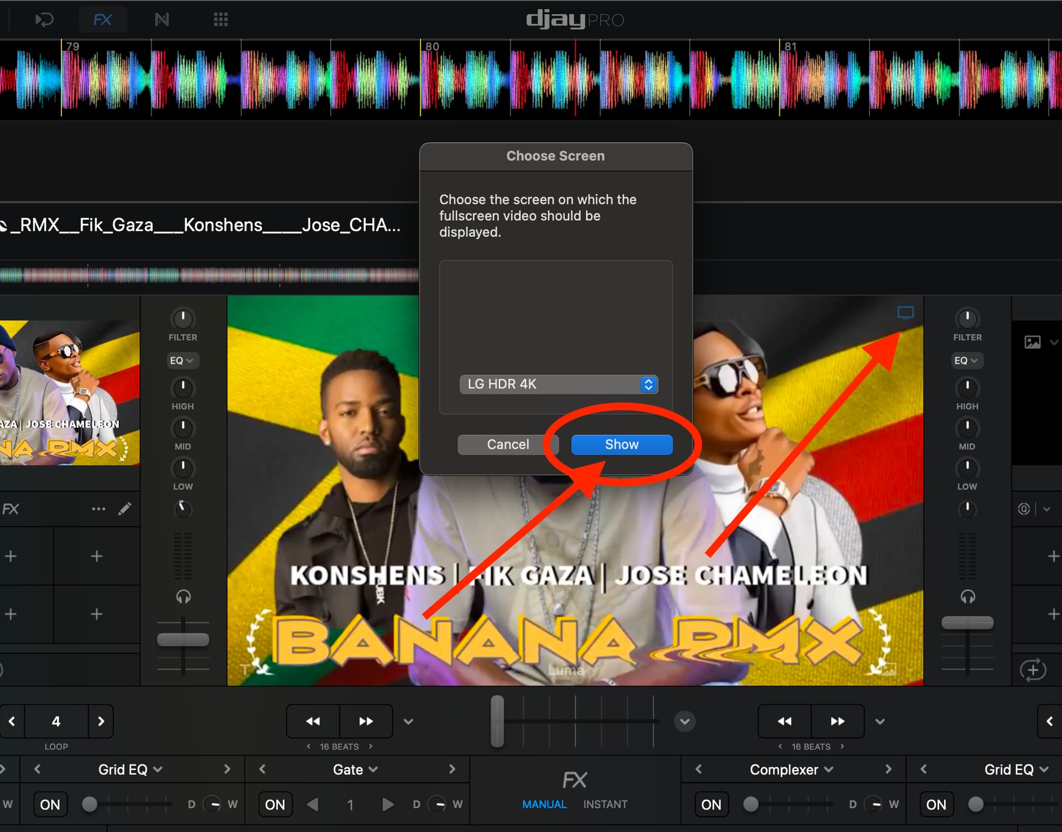
Task: Fast-forward the left deck skip button
Action: (366, 721)
